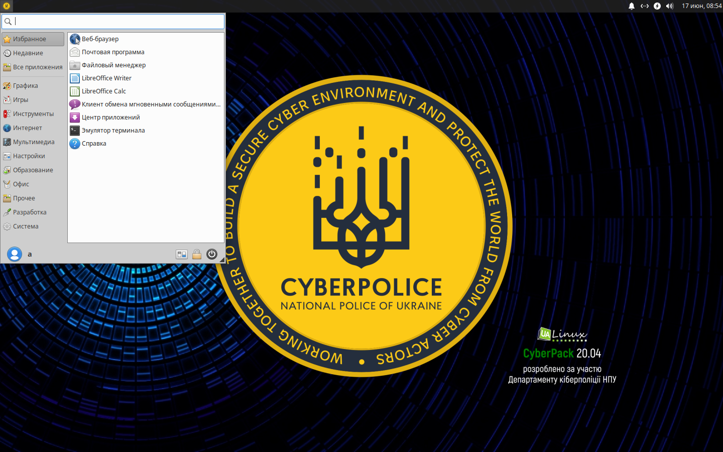The image size is (723, 452).
Task: Select the Недавние category
Action: coord(33,53)
